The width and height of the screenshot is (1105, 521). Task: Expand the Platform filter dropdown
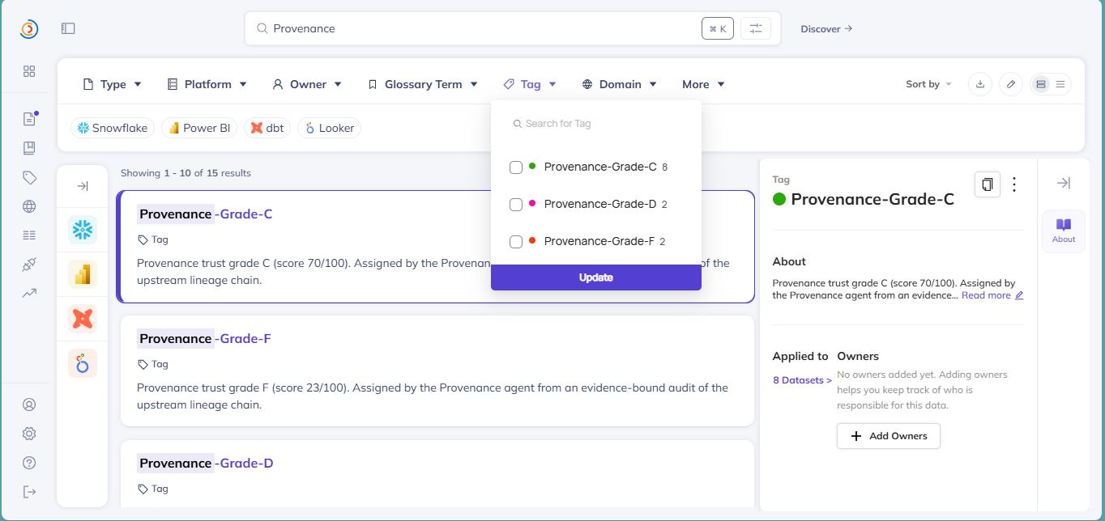[x=207, y=84]
